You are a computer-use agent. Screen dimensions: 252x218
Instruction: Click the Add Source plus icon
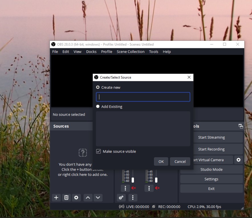tap(56, 197)
